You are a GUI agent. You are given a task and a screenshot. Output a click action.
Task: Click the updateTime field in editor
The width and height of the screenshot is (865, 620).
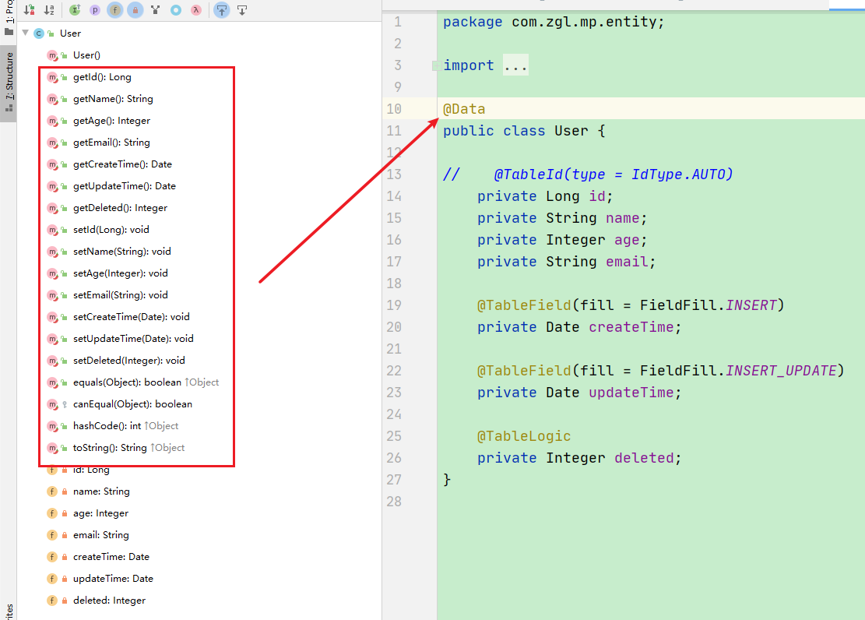(631, 393)
